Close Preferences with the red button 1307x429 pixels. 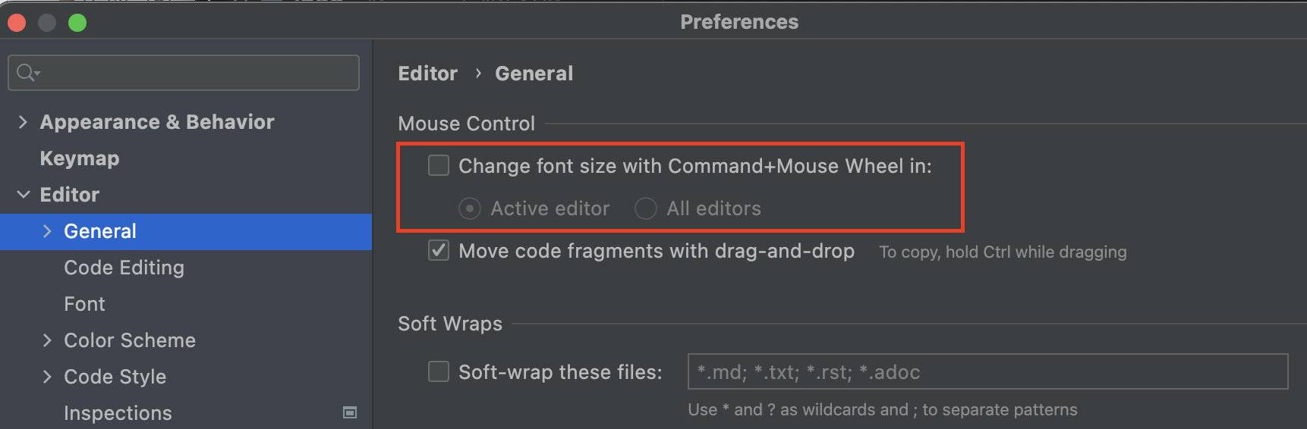point(17,23)
